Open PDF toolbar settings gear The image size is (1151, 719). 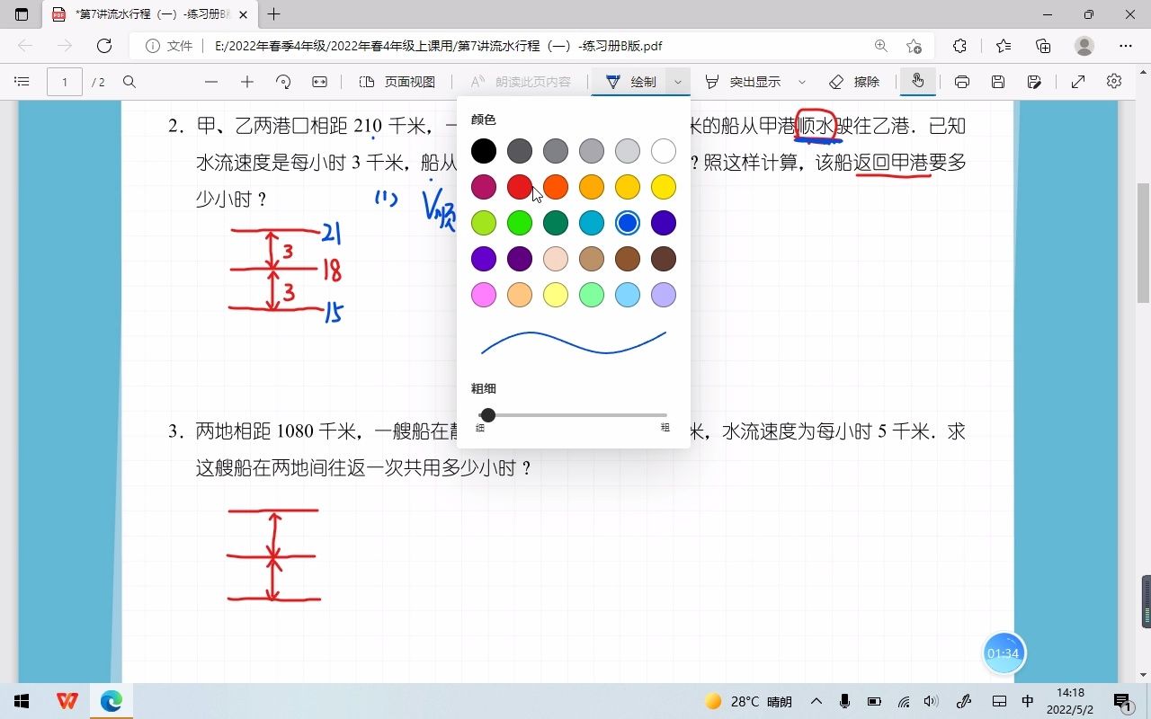1114,82
